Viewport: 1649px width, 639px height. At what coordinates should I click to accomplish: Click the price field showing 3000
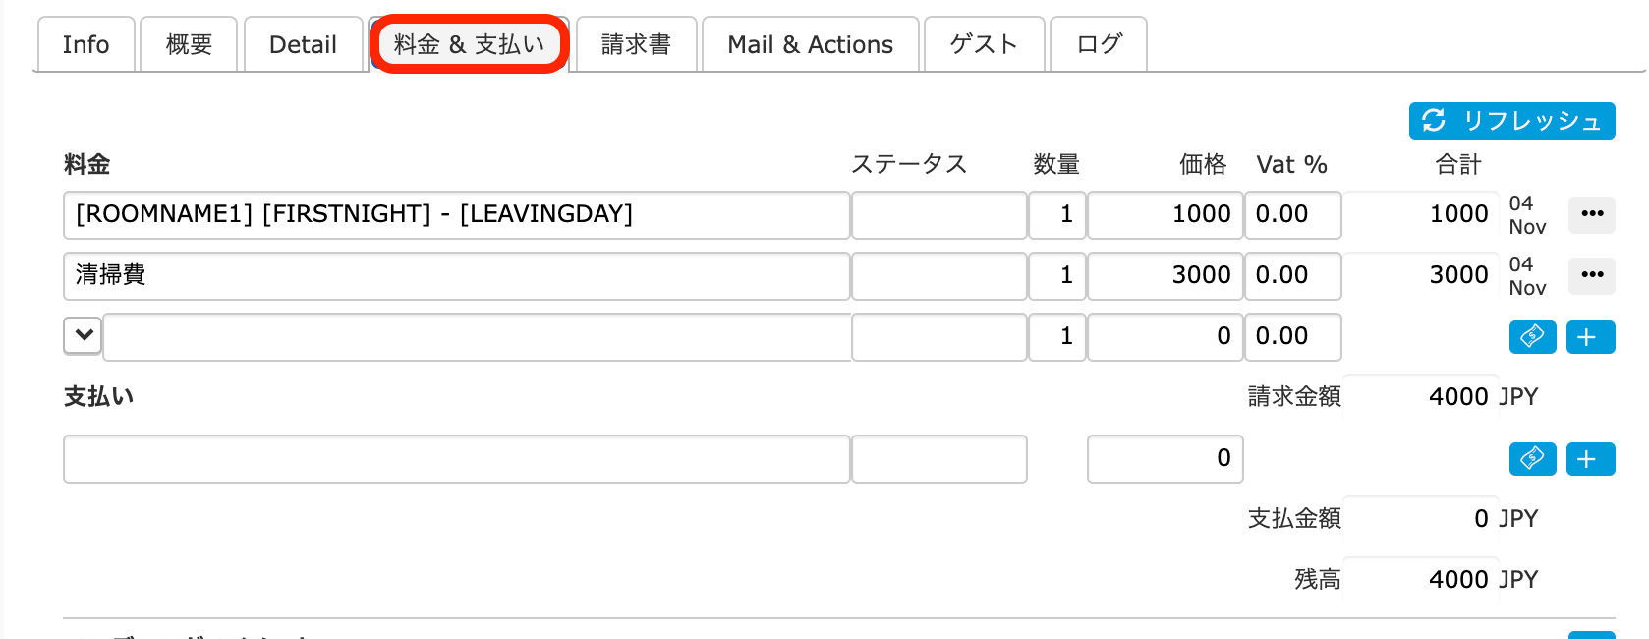pos(1165,275)
